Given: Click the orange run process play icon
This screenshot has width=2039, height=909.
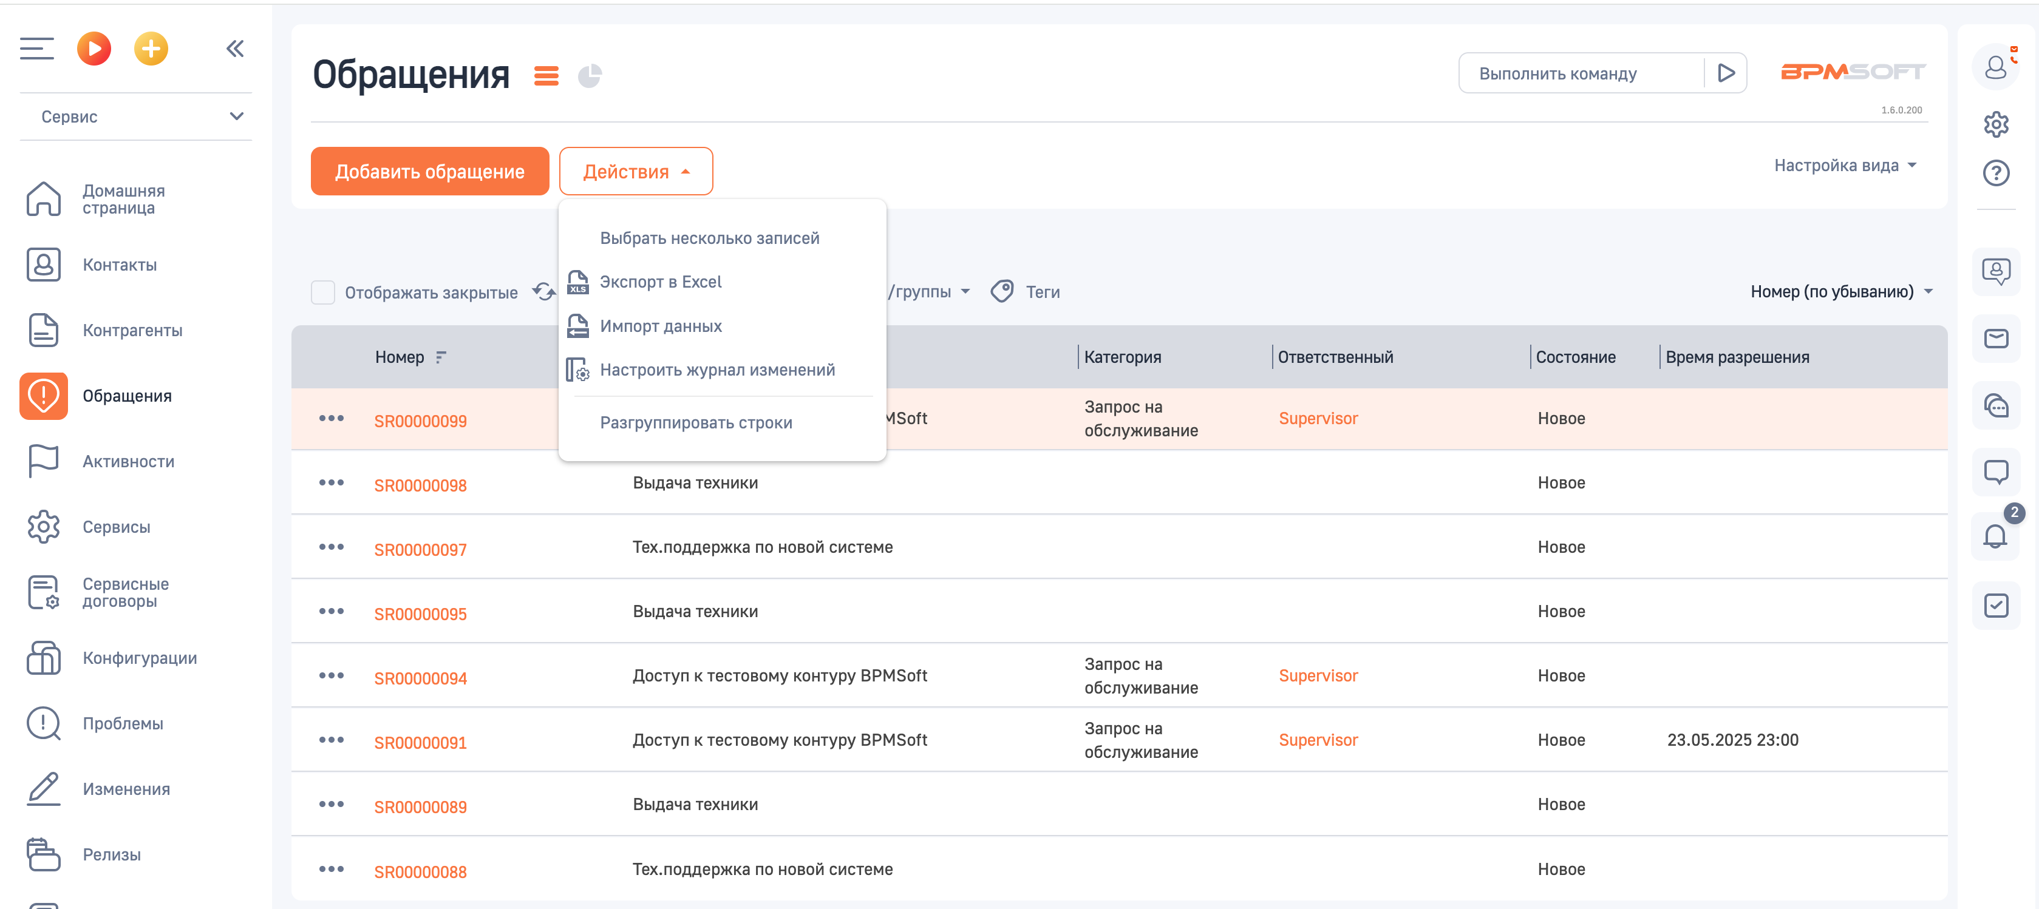Looking at the screenshot, I should (94, 49).
